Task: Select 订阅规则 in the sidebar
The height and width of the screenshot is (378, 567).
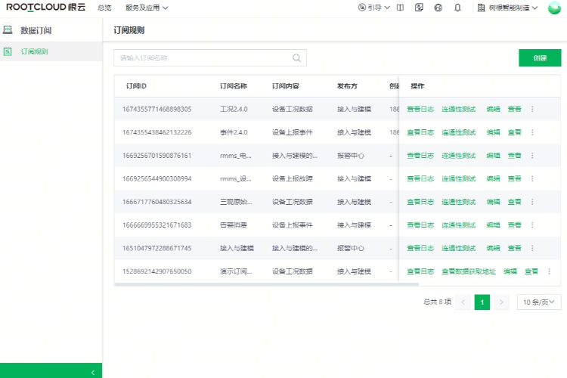Action: [34, 51]
